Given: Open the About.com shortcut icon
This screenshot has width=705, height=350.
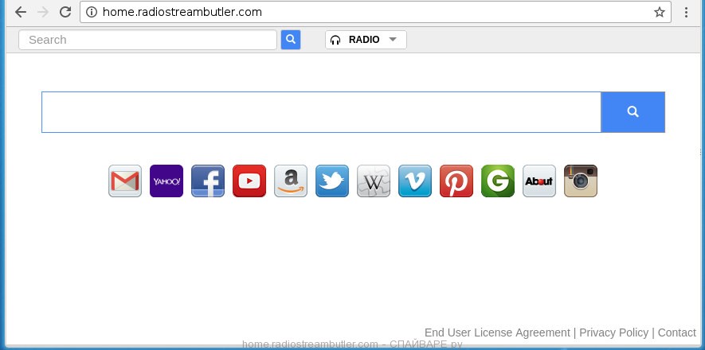Looking at the screenshot, I should pyautogui.click(x=539, y=181).
